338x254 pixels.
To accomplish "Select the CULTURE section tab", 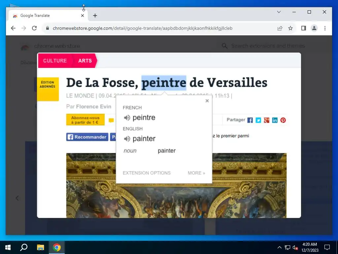I will coord(55,61).
